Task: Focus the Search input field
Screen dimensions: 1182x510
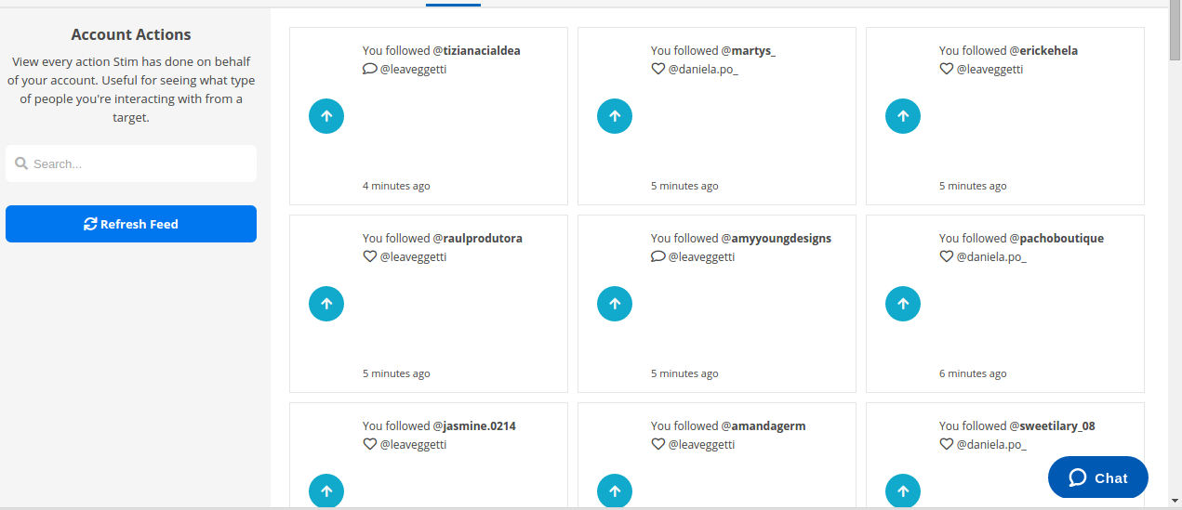Action: pos(131,163)
